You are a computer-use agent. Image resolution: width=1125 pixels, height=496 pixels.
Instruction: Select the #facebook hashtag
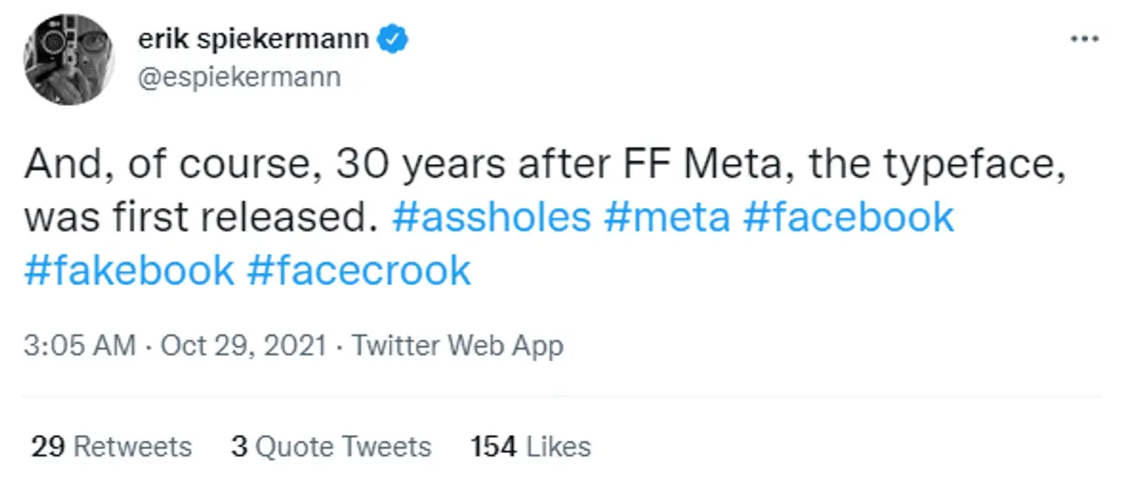point(847,218)
